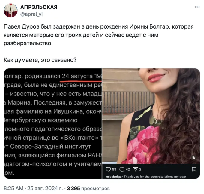Viewport: 204px width, 194px height.
Task: Click the 3 395 просмотров view count
Action: point(88,188)
